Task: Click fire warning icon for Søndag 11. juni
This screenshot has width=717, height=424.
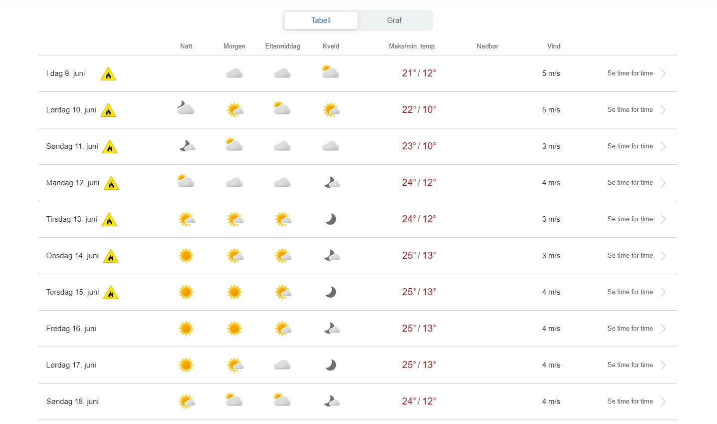Action: click(110, 147)
